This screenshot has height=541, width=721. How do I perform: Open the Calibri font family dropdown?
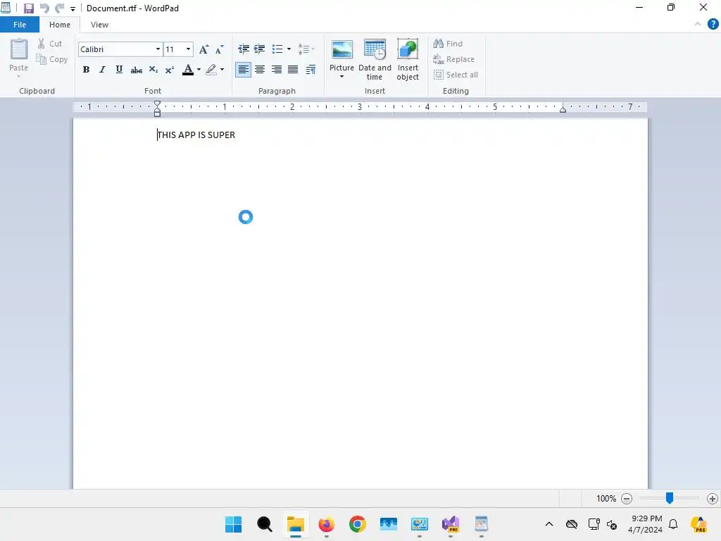(x=157, y=49)
